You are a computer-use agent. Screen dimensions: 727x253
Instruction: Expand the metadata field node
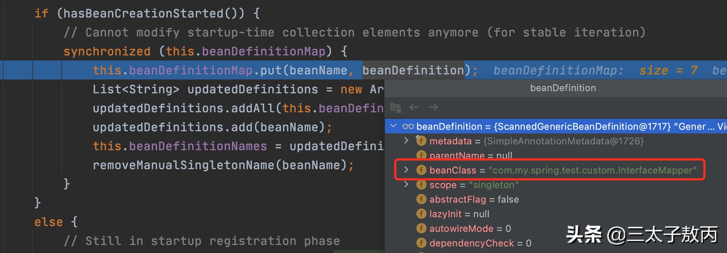tap(406, 141)
